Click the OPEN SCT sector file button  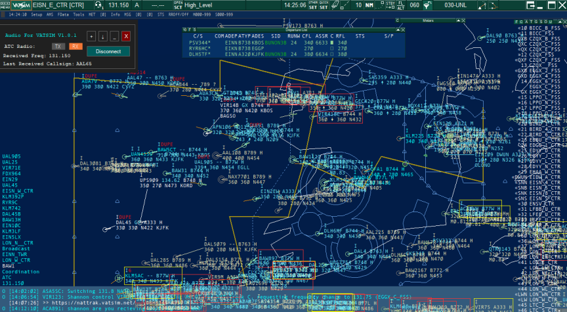click(178, 5)
